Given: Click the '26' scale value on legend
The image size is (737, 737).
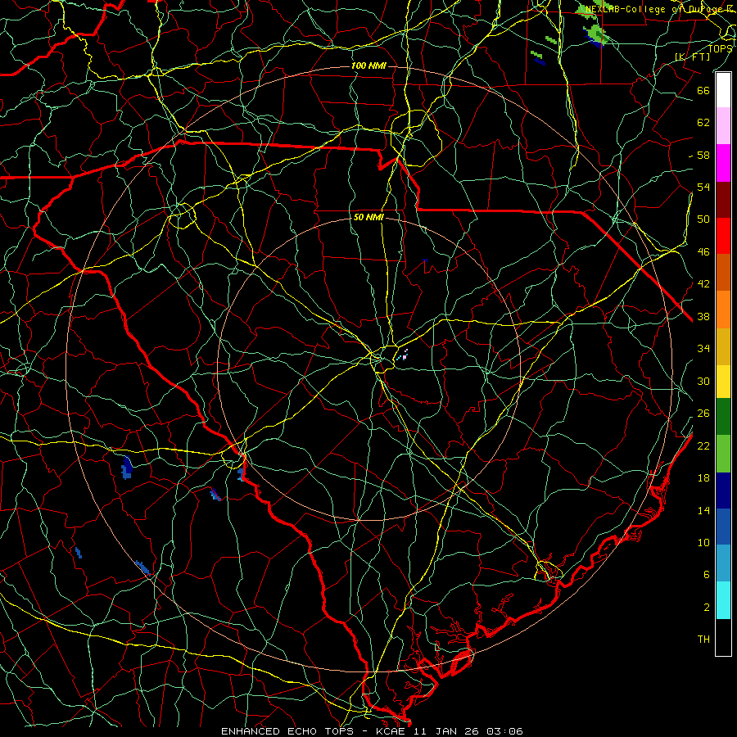Looking at the screenshot, I should click(703, 414).
